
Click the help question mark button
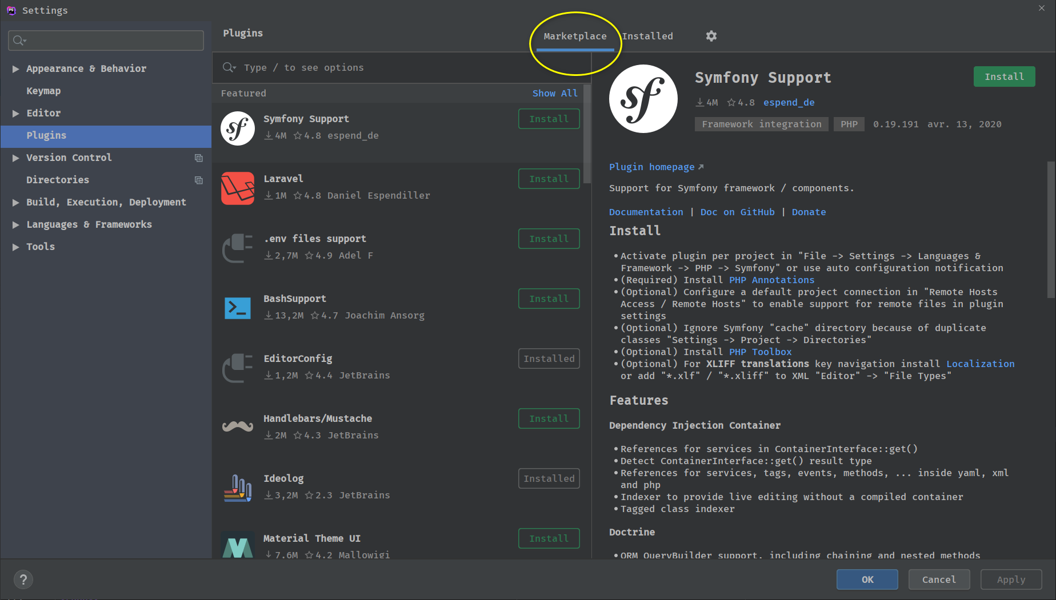[23, 579]
